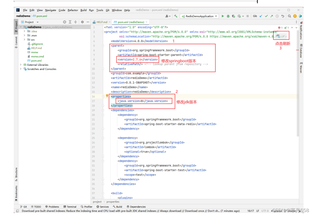Click properties in the breadcrumb bar
314x216 pixels.
click(113, 202)
